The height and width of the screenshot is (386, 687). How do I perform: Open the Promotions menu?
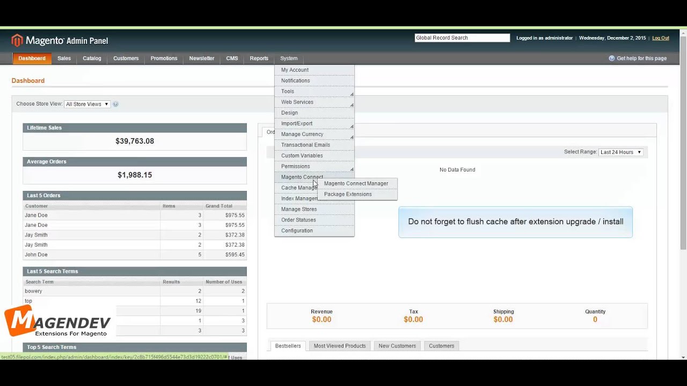164,58
